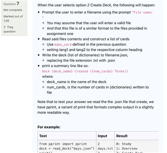
Task: Click the "Write the deck" bullet line
Action: click(x=85, y=55)
